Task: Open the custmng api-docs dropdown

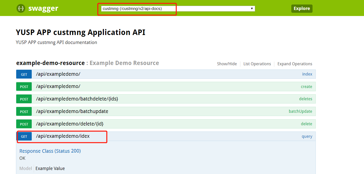Action: point(178,9)
